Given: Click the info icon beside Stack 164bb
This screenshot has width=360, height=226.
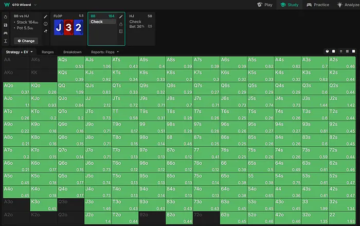Looking at the screenshot, I should pos(46,24).
